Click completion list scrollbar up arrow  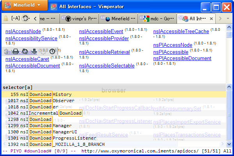pos(229,87)
